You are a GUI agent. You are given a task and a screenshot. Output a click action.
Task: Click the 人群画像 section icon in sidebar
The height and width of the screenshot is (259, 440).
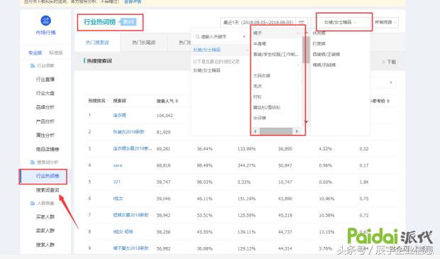32,203
